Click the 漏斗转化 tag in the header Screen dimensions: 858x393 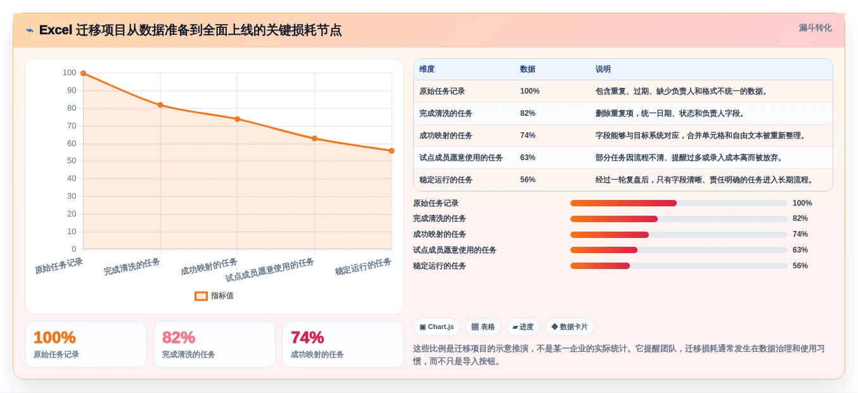[815, 28]
